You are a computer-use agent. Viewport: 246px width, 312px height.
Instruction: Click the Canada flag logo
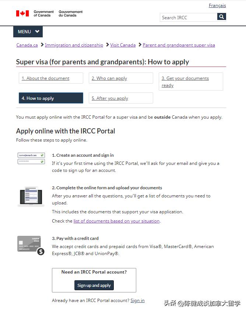pos(22,13)
